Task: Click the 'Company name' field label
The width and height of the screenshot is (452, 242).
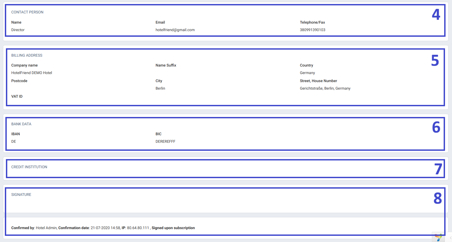Action: click(x=24, y=65)
